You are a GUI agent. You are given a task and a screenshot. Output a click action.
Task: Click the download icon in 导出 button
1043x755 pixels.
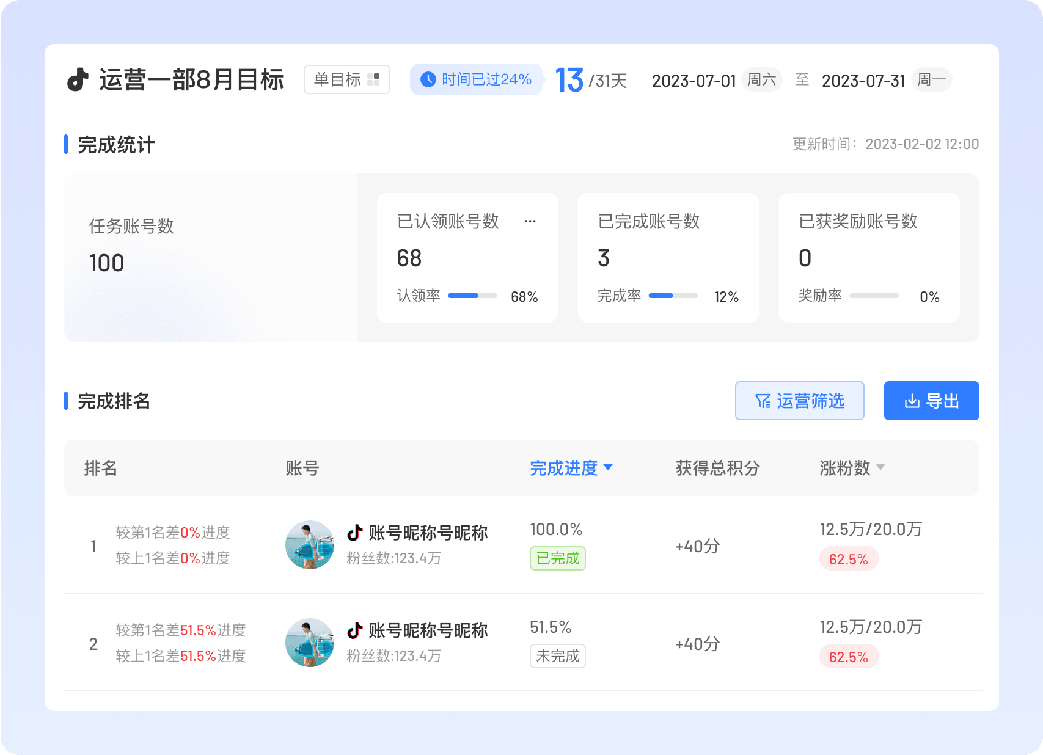(x=912, y=401)
